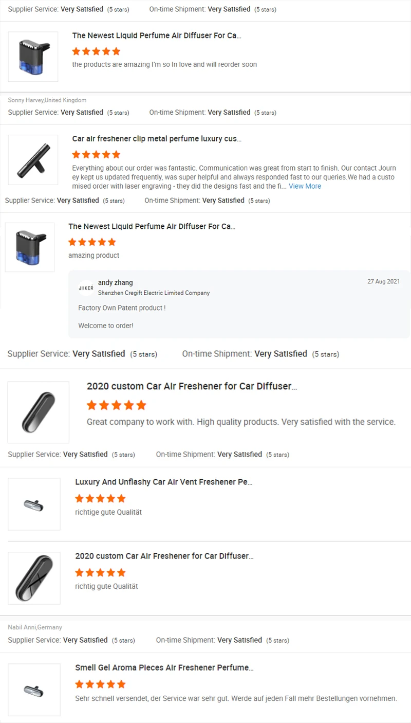
Task: Open 'Car air freshener clip metal perfume' title
Action: point(157,139)
